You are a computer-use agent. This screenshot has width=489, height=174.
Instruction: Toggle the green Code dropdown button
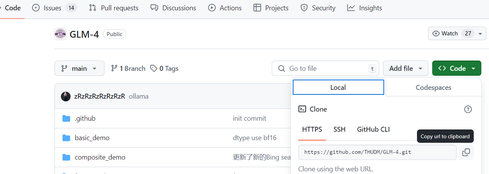pos(457,68)
